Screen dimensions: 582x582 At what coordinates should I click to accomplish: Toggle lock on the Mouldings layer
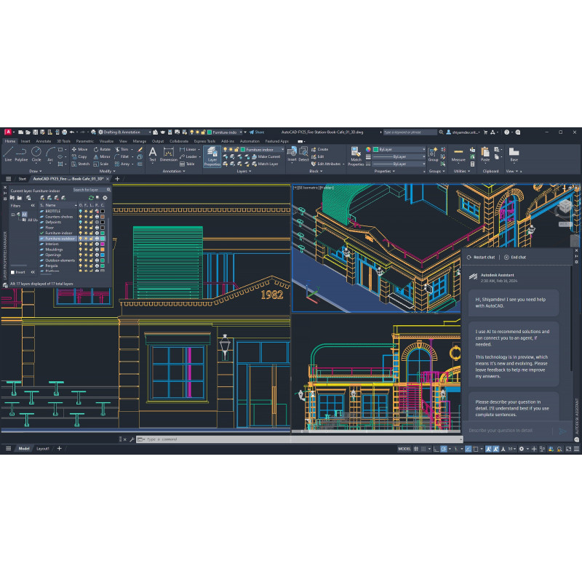click(92, 250)
